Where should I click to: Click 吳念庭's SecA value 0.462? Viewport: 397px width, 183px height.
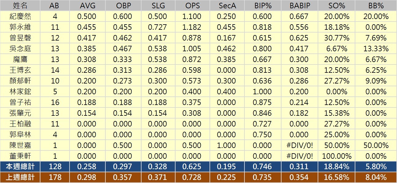[x=227, y=49]
